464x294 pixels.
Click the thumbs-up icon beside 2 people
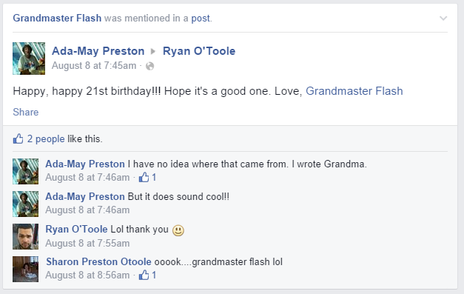(18, 138)
